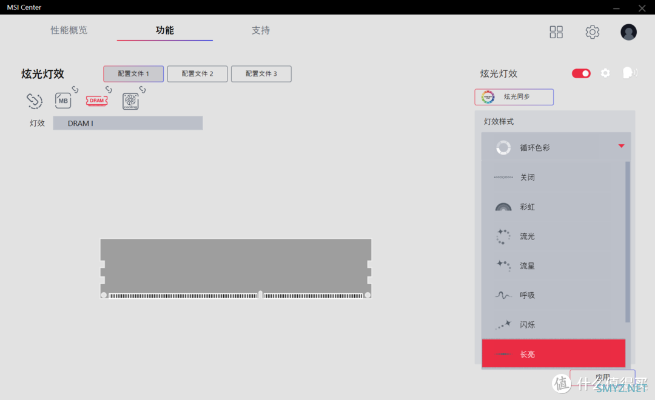Choose the 流星 meteor effect

(x=554, y=265)
